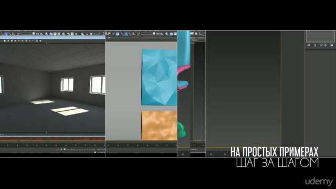Toggle Show End Result in modifier panel

(x=315, y=45)
